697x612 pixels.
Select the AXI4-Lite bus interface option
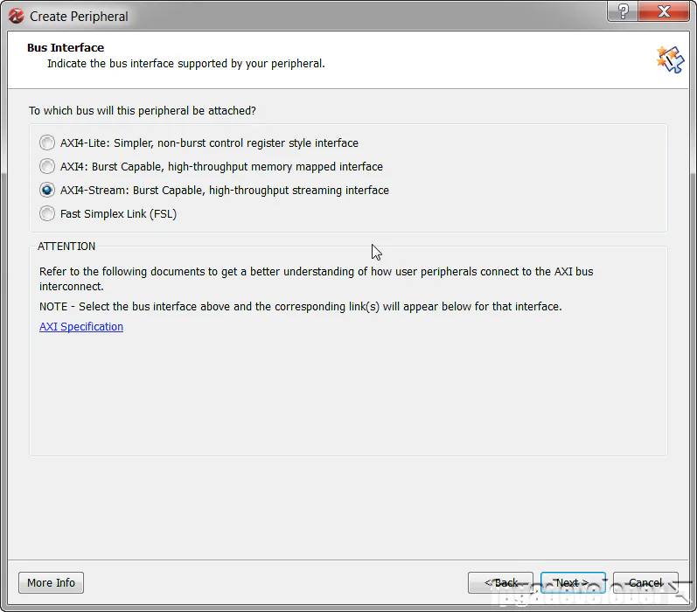47,143
